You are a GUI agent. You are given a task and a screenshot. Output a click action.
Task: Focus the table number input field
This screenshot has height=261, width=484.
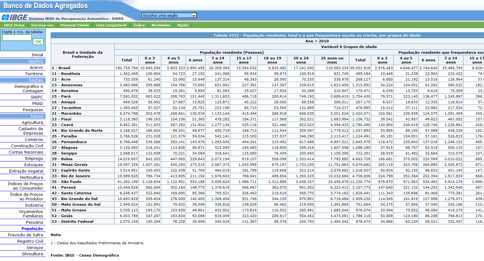pos(17,38)
